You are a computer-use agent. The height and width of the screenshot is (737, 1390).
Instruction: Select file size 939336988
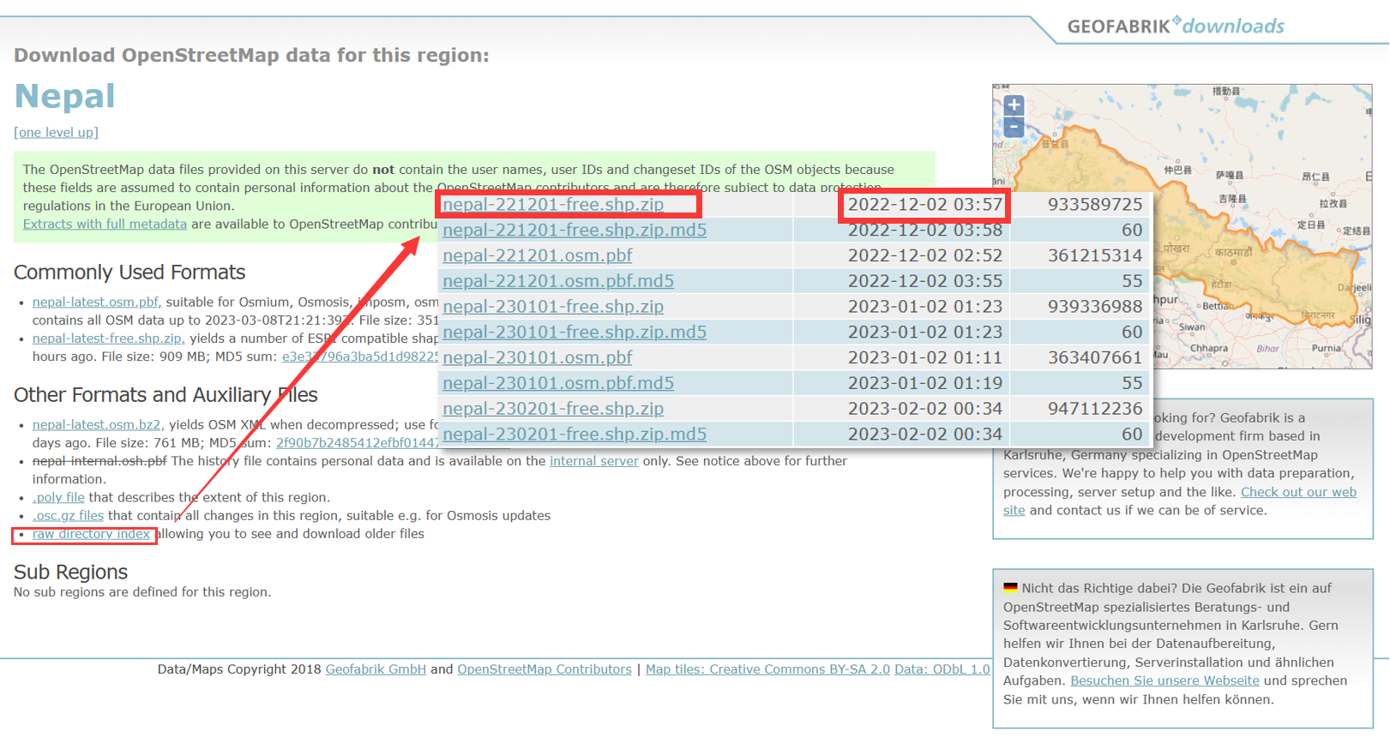(x=1095, y=306)
